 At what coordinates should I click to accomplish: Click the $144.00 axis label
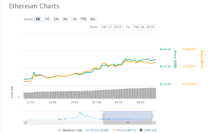click(165, 49)
